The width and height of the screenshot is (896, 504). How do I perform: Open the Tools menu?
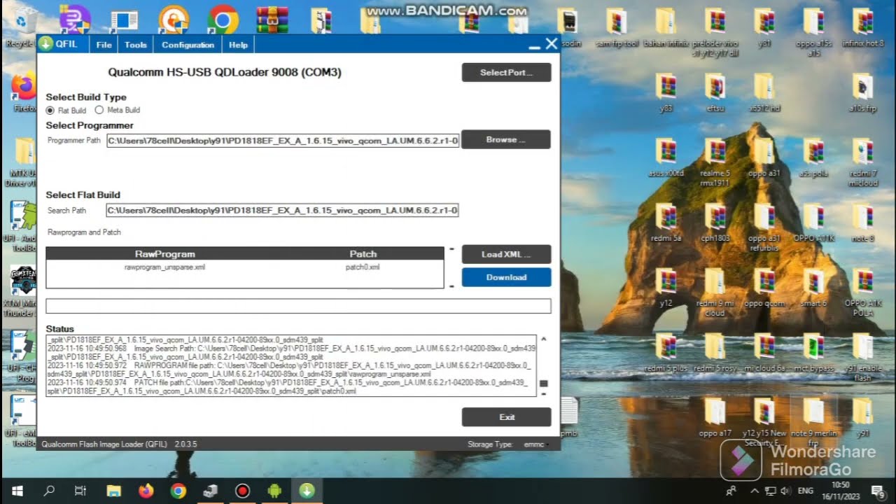(136, 45)
